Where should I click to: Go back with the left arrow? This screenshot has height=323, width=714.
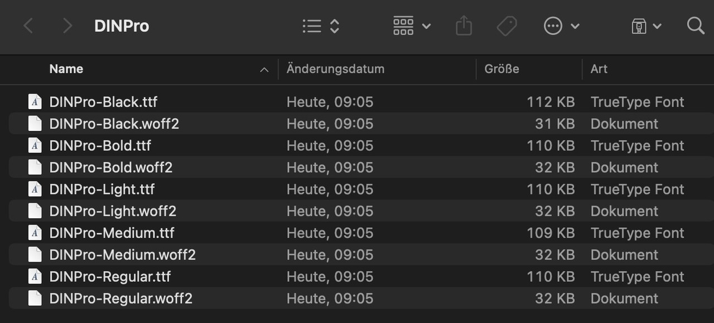(x=28, y=26)
